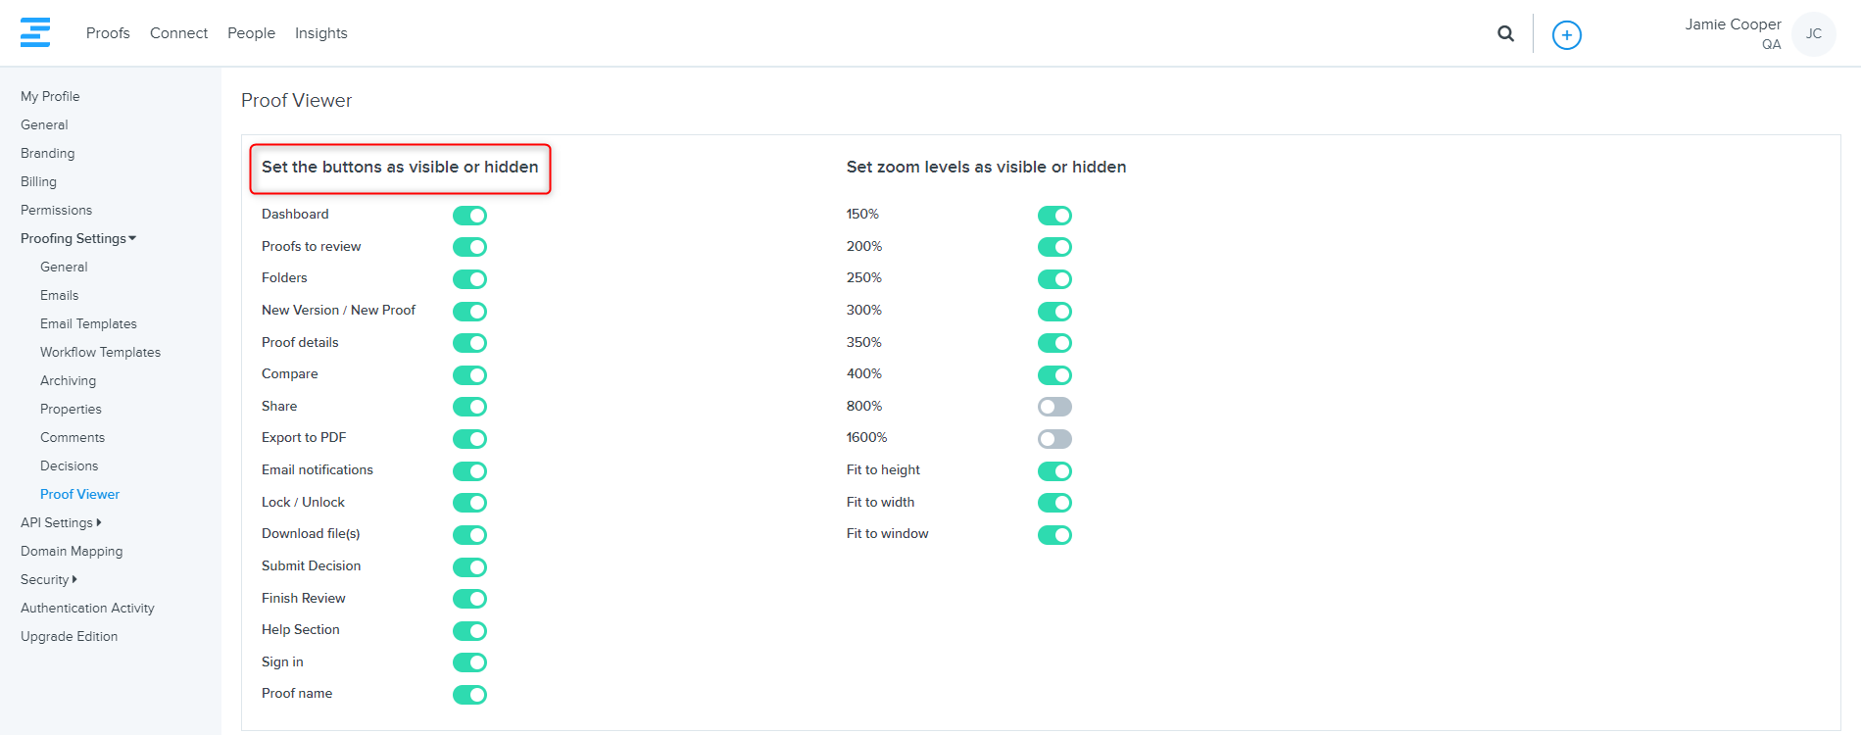This screenshot has height=735, width=1861.
Task: Go to the Insights menu
Action: coord(321,33)
